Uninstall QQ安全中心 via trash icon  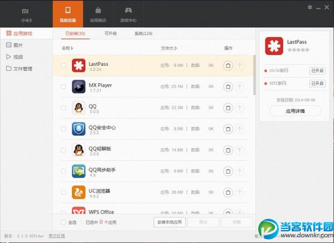228,129
